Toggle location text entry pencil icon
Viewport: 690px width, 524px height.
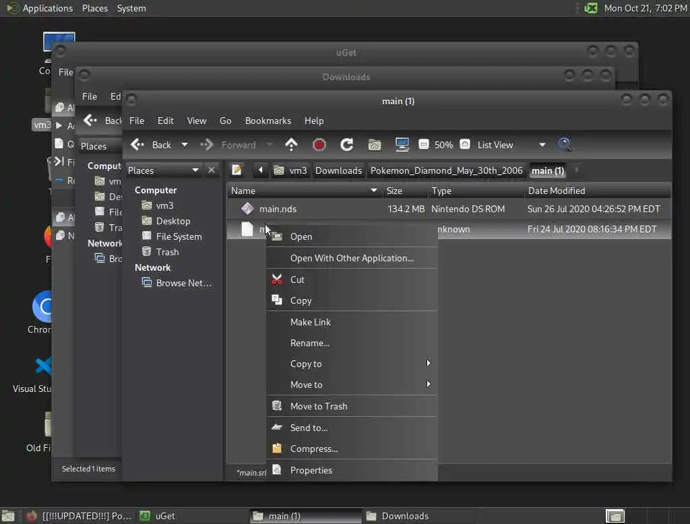point(237,170)
